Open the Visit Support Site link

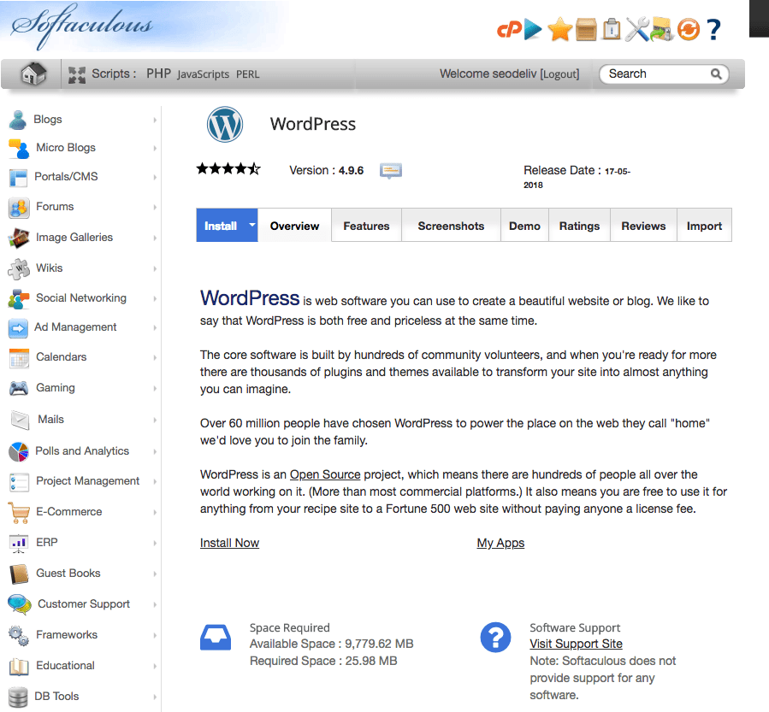click(577, 644)
